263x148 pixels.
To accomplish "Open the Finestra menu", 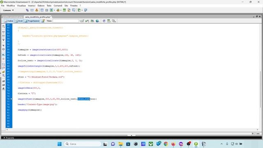I will [74, 5].
